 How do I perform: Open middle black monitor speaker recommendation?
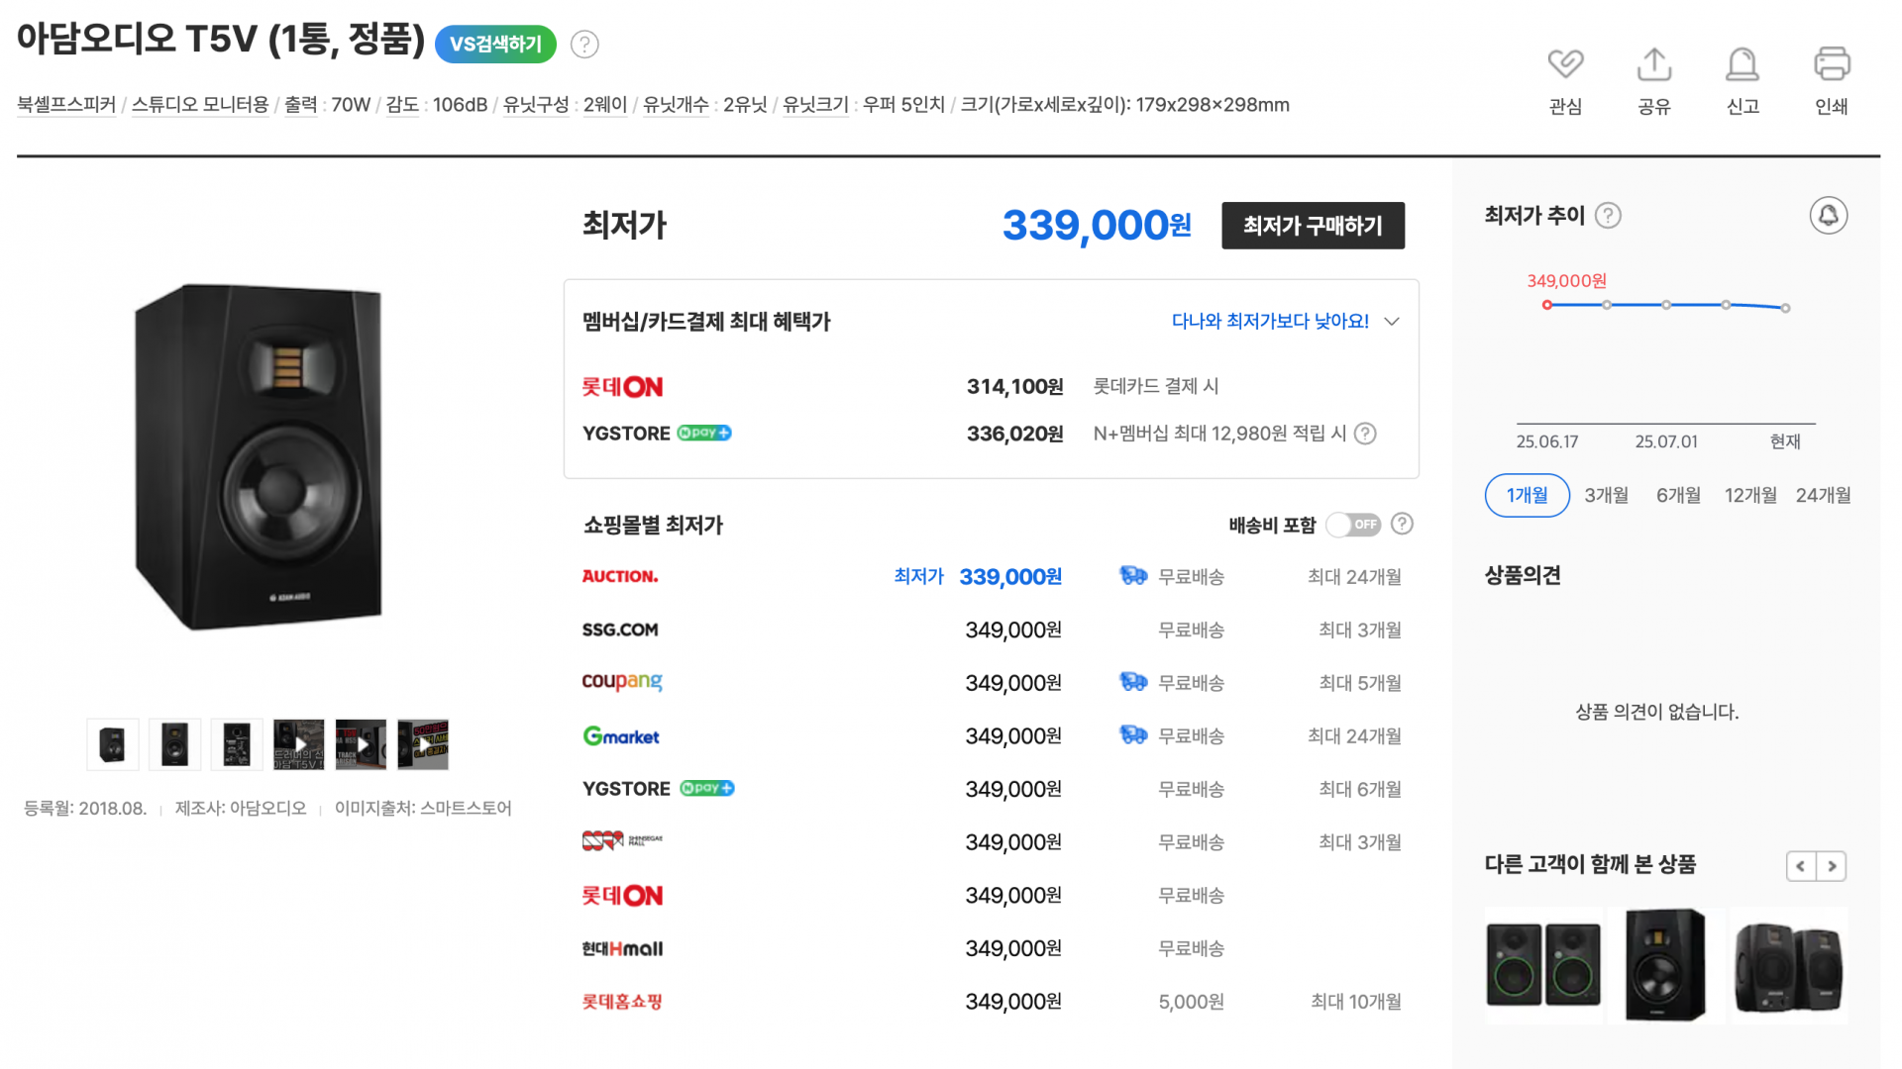[1665, 965]
